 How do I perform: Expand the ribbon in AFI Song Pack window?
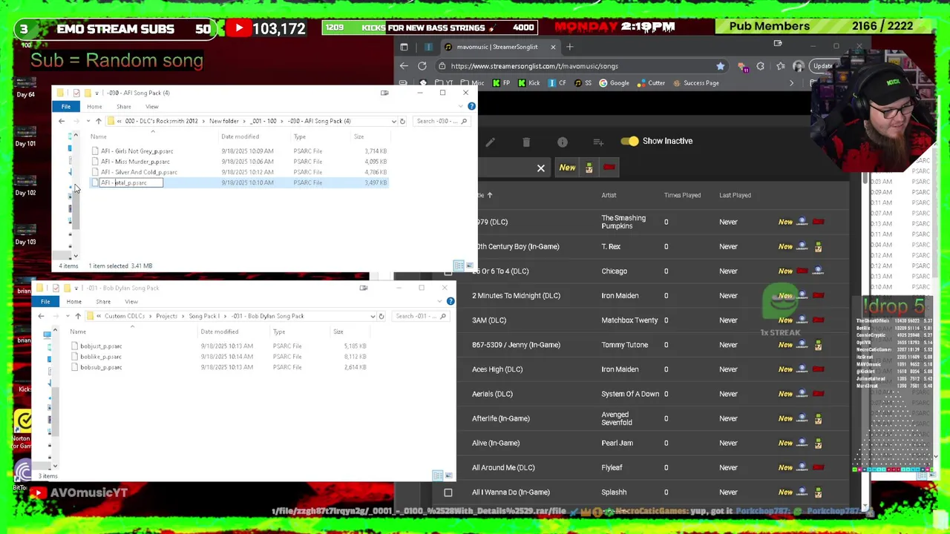462,107
